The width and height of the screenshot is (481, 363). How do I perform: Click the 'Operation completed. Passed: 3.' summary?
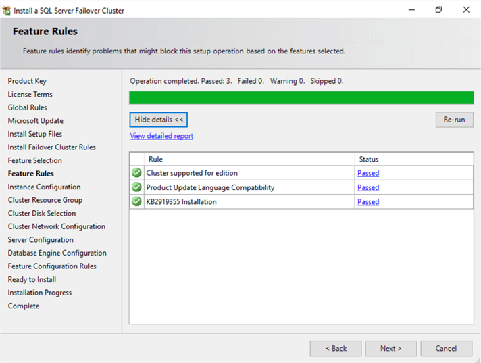point(181,81)
